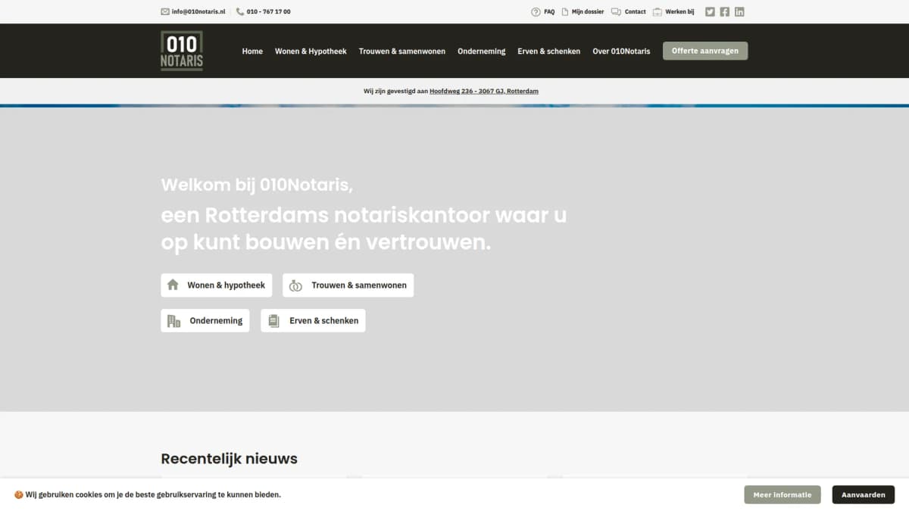Click the Wonen & hypotheek hero button
Viewport: 909px width, 511px height.
(217, 285)
